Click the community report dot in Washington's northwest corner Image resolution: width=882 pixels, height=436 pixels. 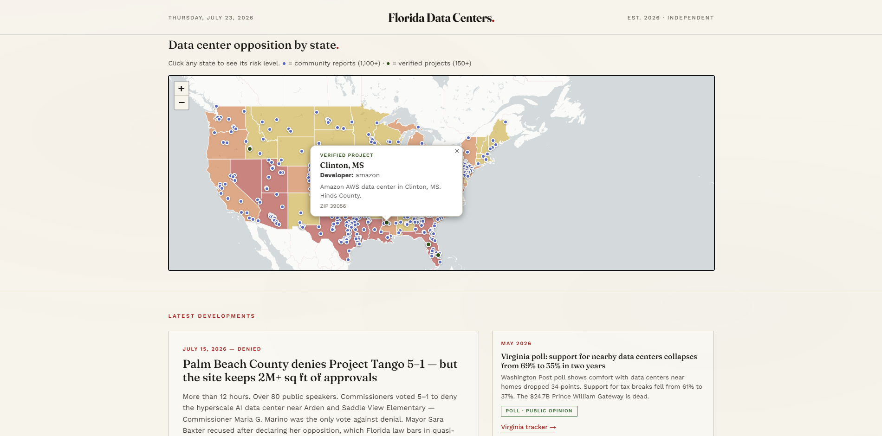216,106
